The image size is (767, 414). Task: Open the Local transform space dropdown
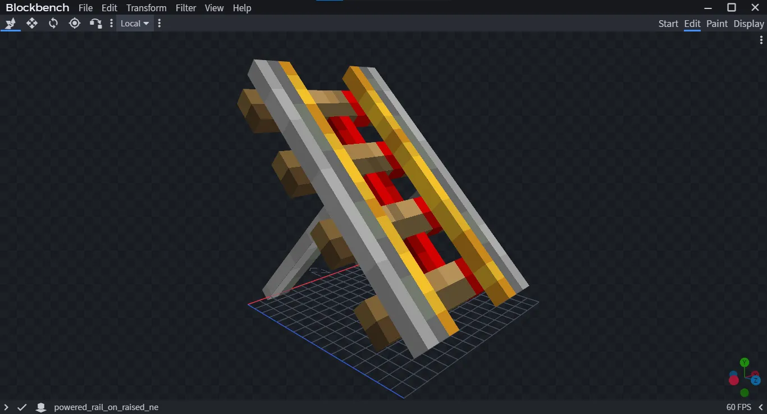tap(135, 23)
